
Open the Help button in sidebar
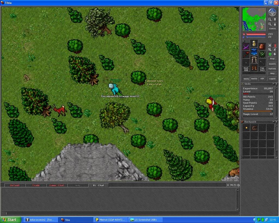pyautogui.click(x=272, y=74)
